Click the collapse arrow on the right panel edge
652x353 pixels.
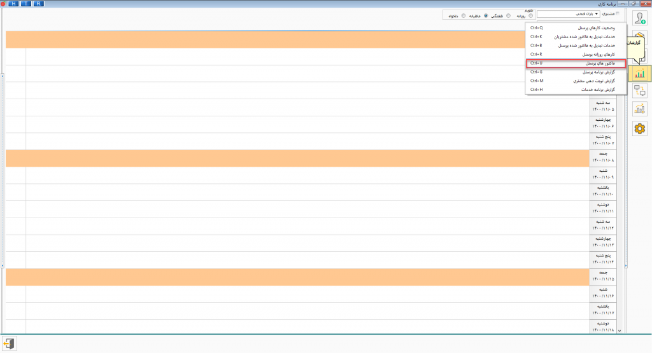click(626, 266)
